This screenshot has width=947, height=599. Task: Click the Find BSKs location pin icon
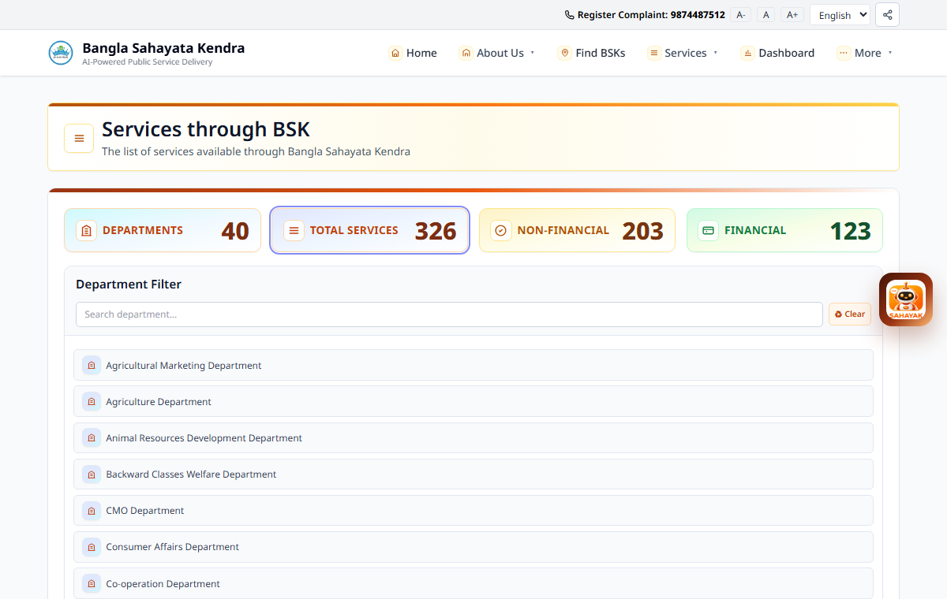click(x=564, y=53)
